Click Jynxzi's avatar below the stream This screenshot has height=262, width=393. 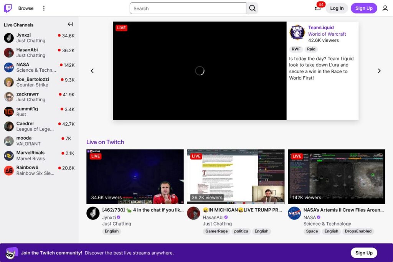[93, 213]
